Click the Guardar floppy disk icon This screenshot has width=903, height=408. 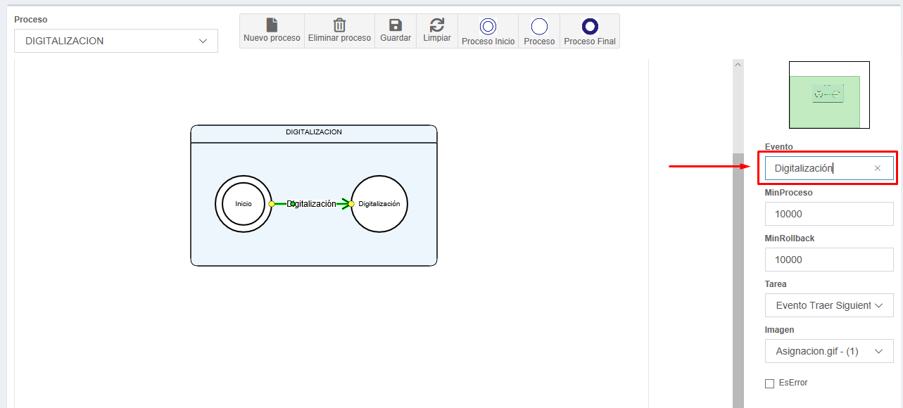(396, 25)
